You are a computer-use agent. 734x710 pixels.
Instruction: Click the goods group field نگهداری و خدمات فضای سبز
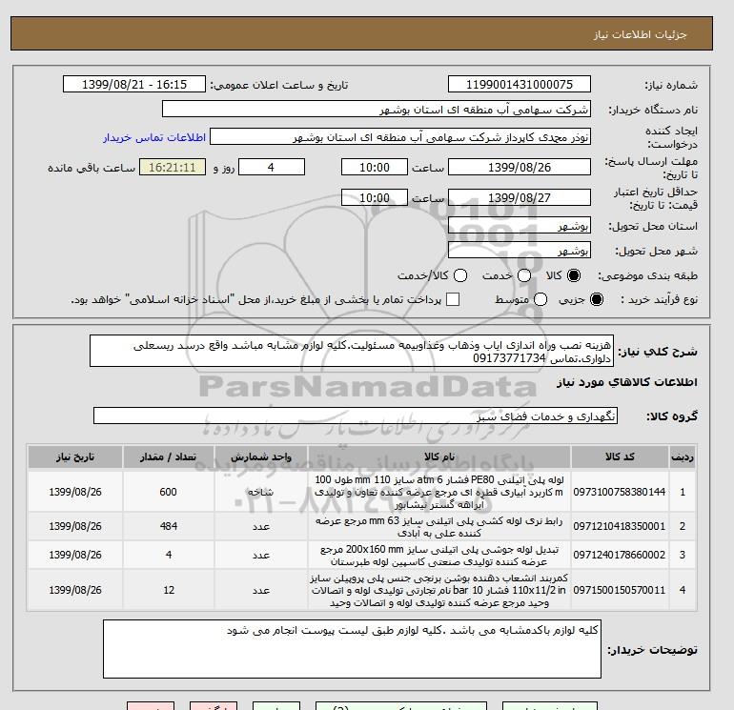(356, 416)
